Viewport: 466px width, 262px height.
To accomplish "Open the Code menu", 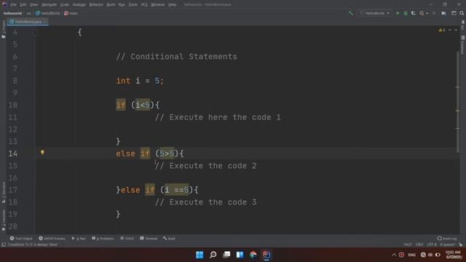I will pos(65,5).
